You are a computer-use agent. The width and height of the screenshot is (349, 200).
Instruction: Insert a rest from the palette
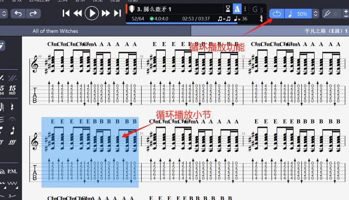[x=12, y=107]
